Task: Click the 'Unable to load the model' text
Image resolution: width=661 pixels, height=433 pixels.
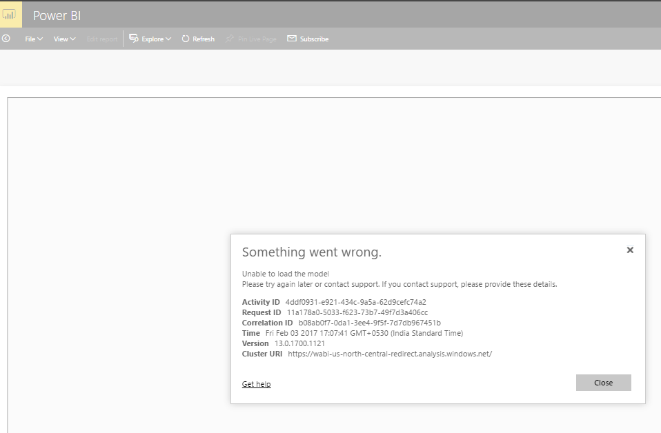Action: (286, 274)
